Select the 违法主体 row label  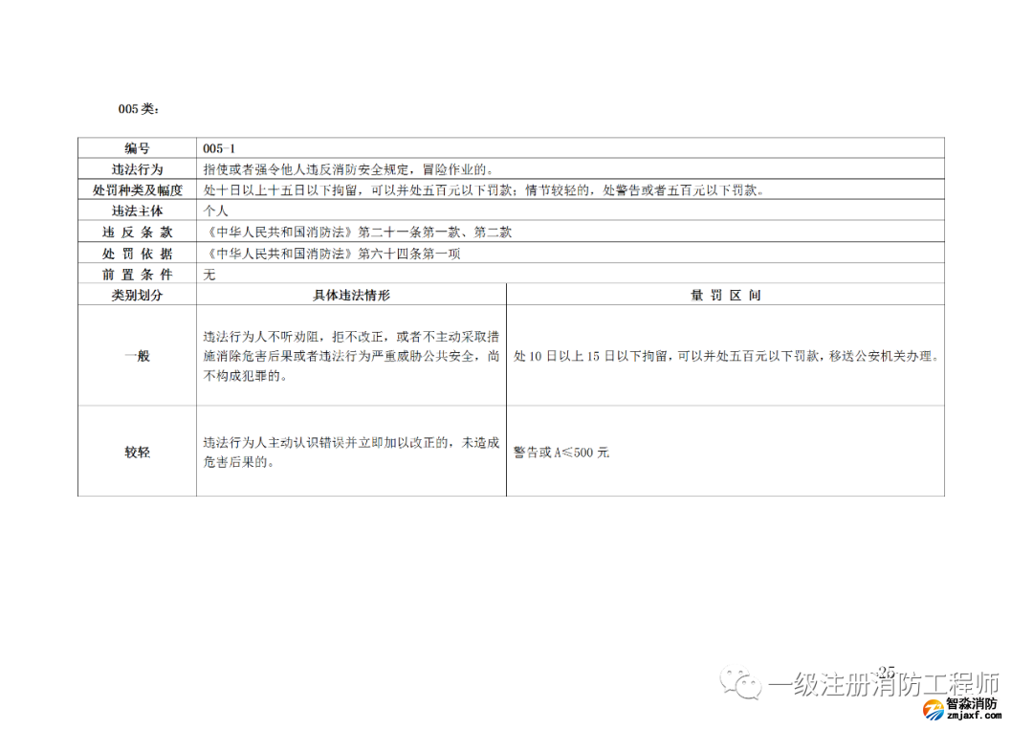click(x=137, y=210)
